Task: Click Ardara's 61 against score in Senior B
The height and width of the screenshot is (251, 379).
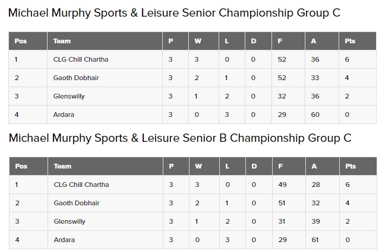Action: click(x=315, y=240)
